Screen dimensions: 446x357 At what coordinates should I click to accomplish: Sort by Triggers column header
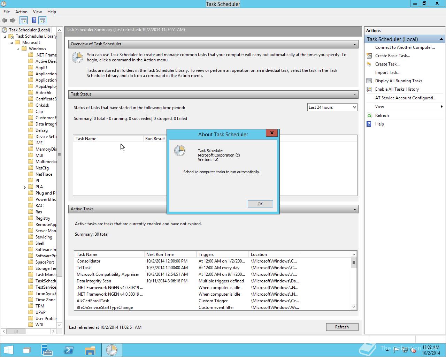click(x=223, y=255)
